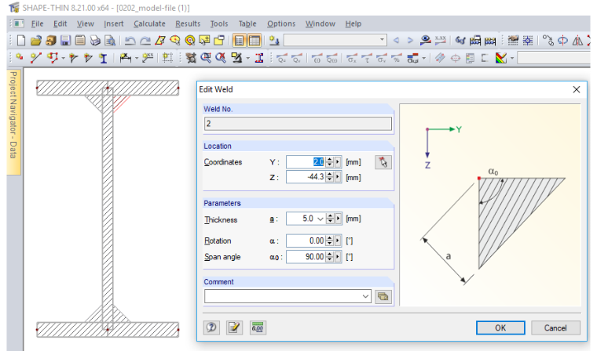
Task: Click the Save floppy disk icon
Action: pos(65,40)
